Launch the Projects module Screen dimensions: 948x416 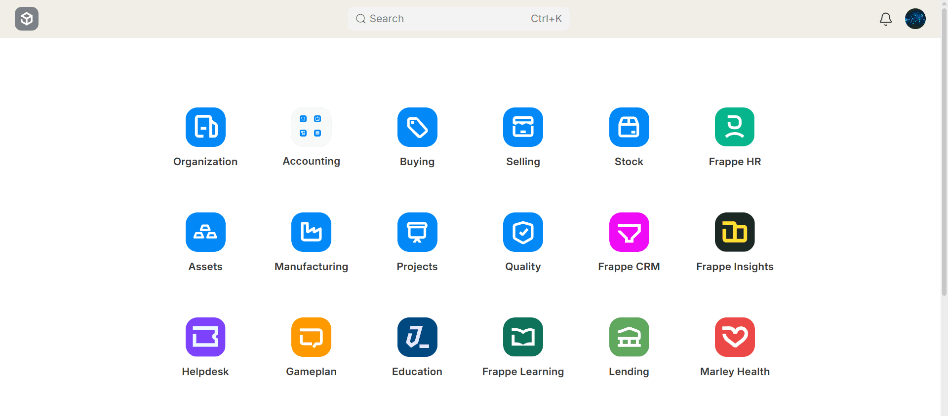pos(417,232)
